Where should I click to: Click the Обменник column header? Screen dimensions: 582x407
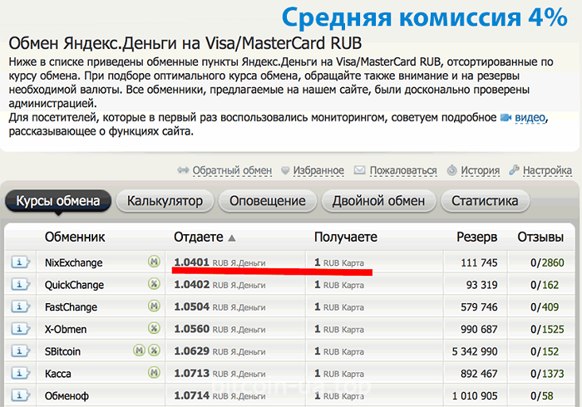(x=75, y=237)
